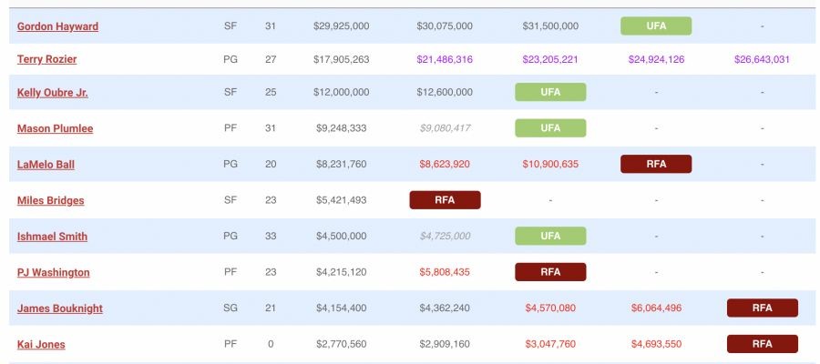820x364 pixels.
Task: Select Miles Bridges' dark red RFA badge
Action: pos(445,199)
